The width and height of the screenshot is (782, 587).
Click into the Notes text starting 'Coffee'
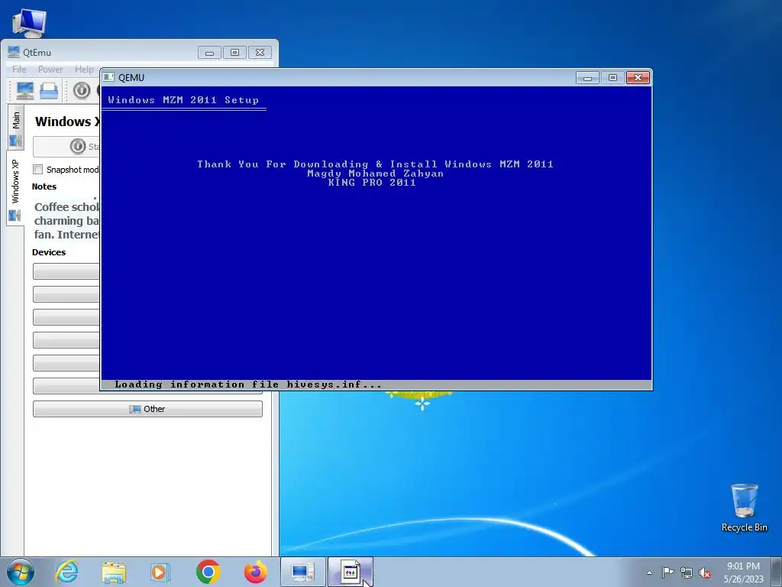(x=66, y=220)
